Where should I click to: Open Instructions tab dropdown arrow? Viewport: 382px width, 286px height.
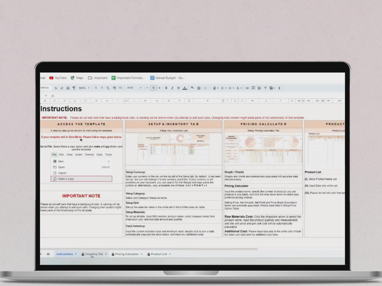(x=76, y=254)
